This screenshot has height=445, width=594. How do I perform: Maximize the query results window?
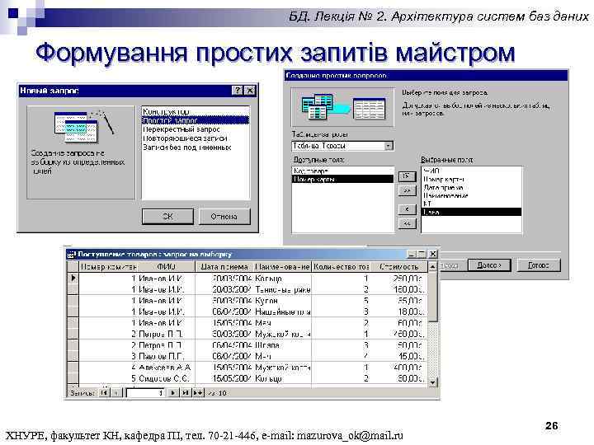tap(422, 254)
